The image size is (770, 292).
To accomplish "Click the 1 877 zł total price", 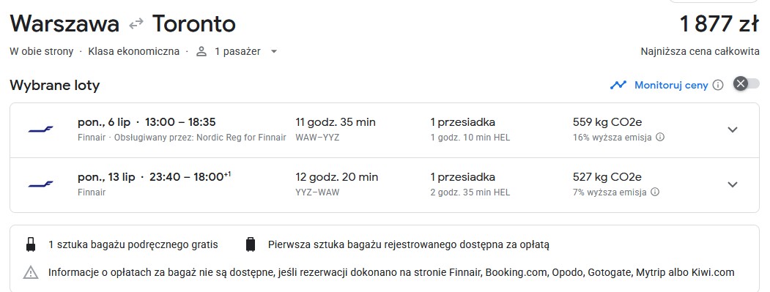I will point(719,23).
